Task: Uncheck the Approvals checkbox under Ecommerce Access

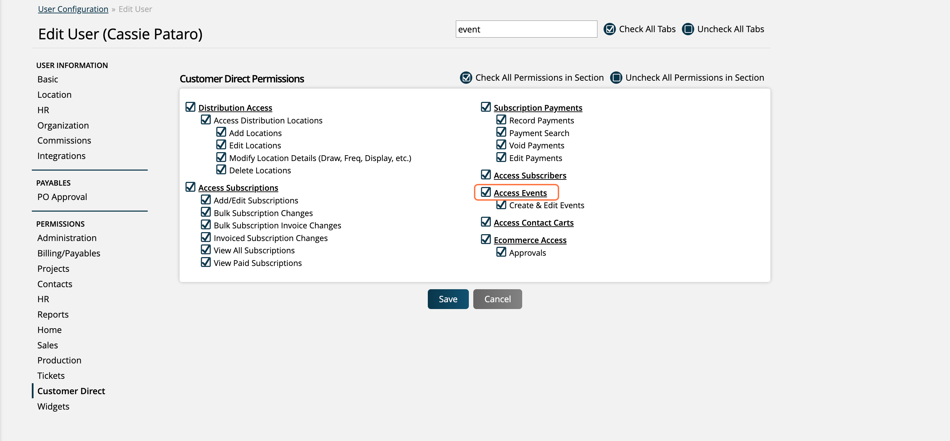Action: (501, 252)
